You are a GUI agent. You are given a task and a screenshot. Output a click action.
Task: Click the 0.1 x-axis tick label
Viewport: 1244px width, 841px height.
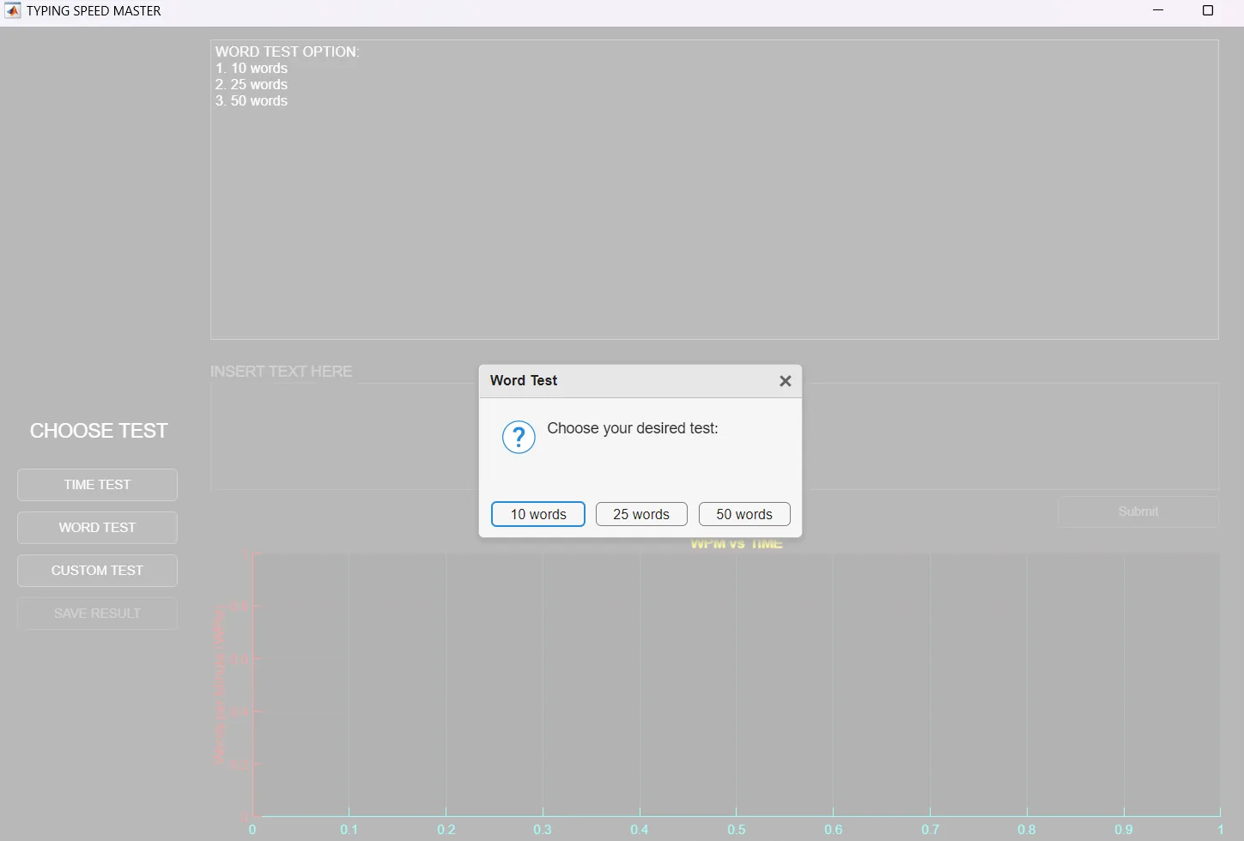[x=349, y=830]
